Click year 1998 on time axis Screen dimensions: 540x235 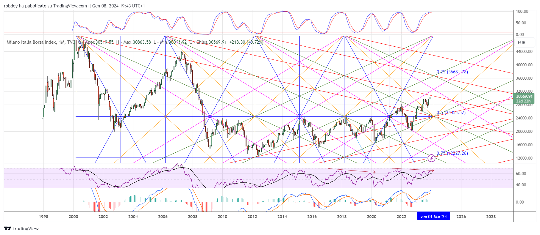[43, 217]
